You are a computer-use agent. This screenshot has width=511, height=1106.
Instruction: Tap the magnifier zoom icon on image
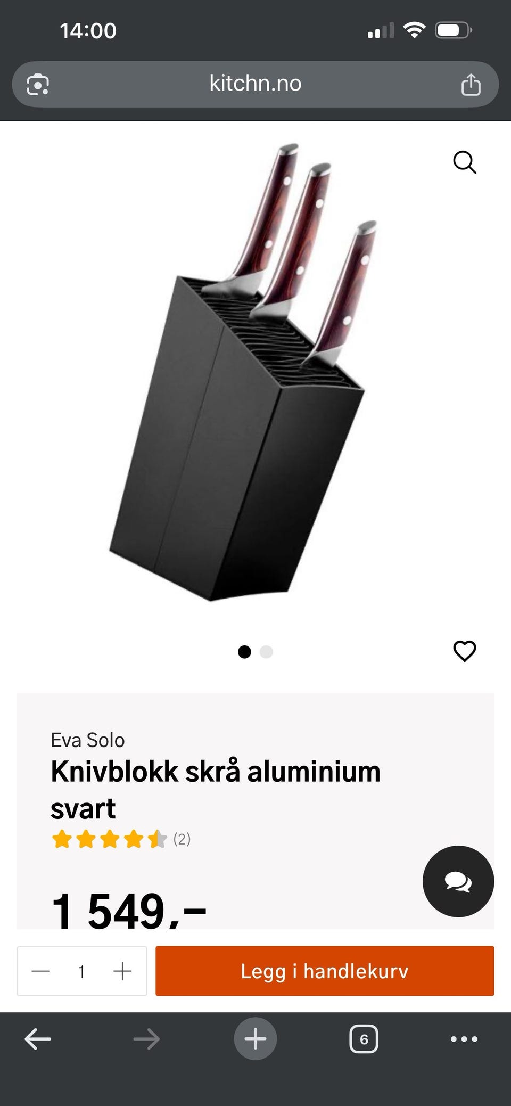(464, 162)
